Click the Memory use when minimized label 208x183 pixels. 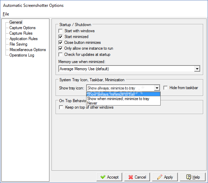point(82,62)
